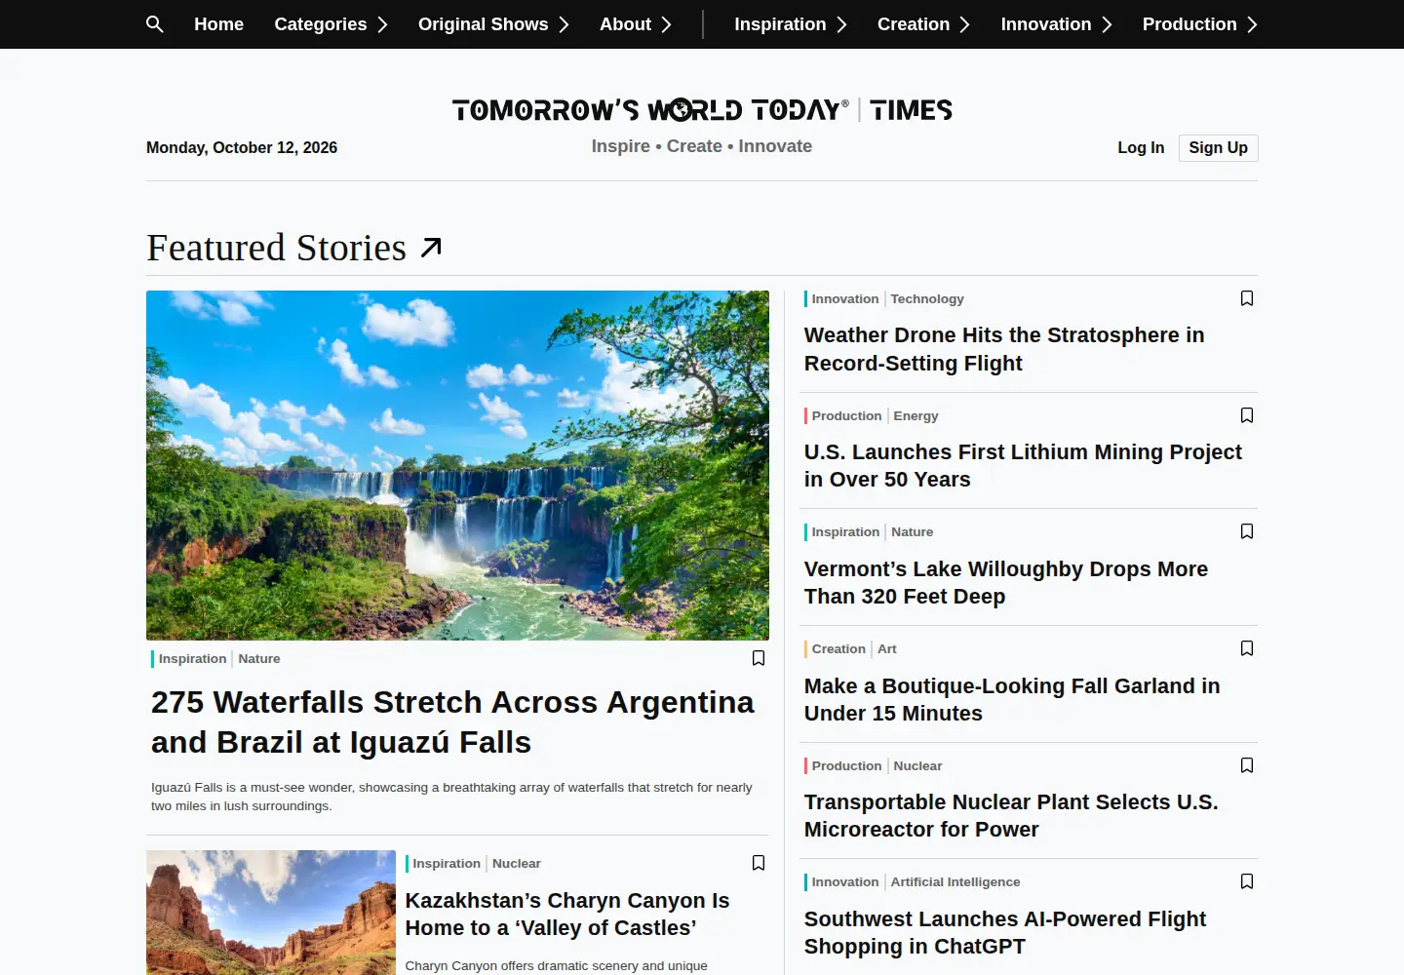Bookmark the Fall Garland story
Viewport: 1404px width, 975px height.
tap(1246, 648)
